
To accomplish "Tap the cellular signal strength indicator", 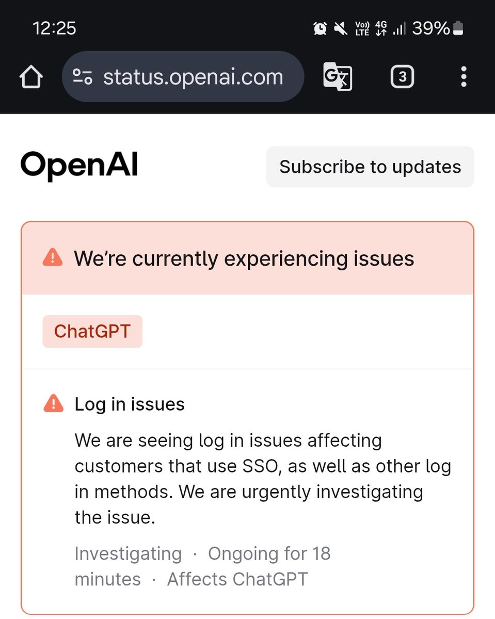I will [x=400, y=29].
